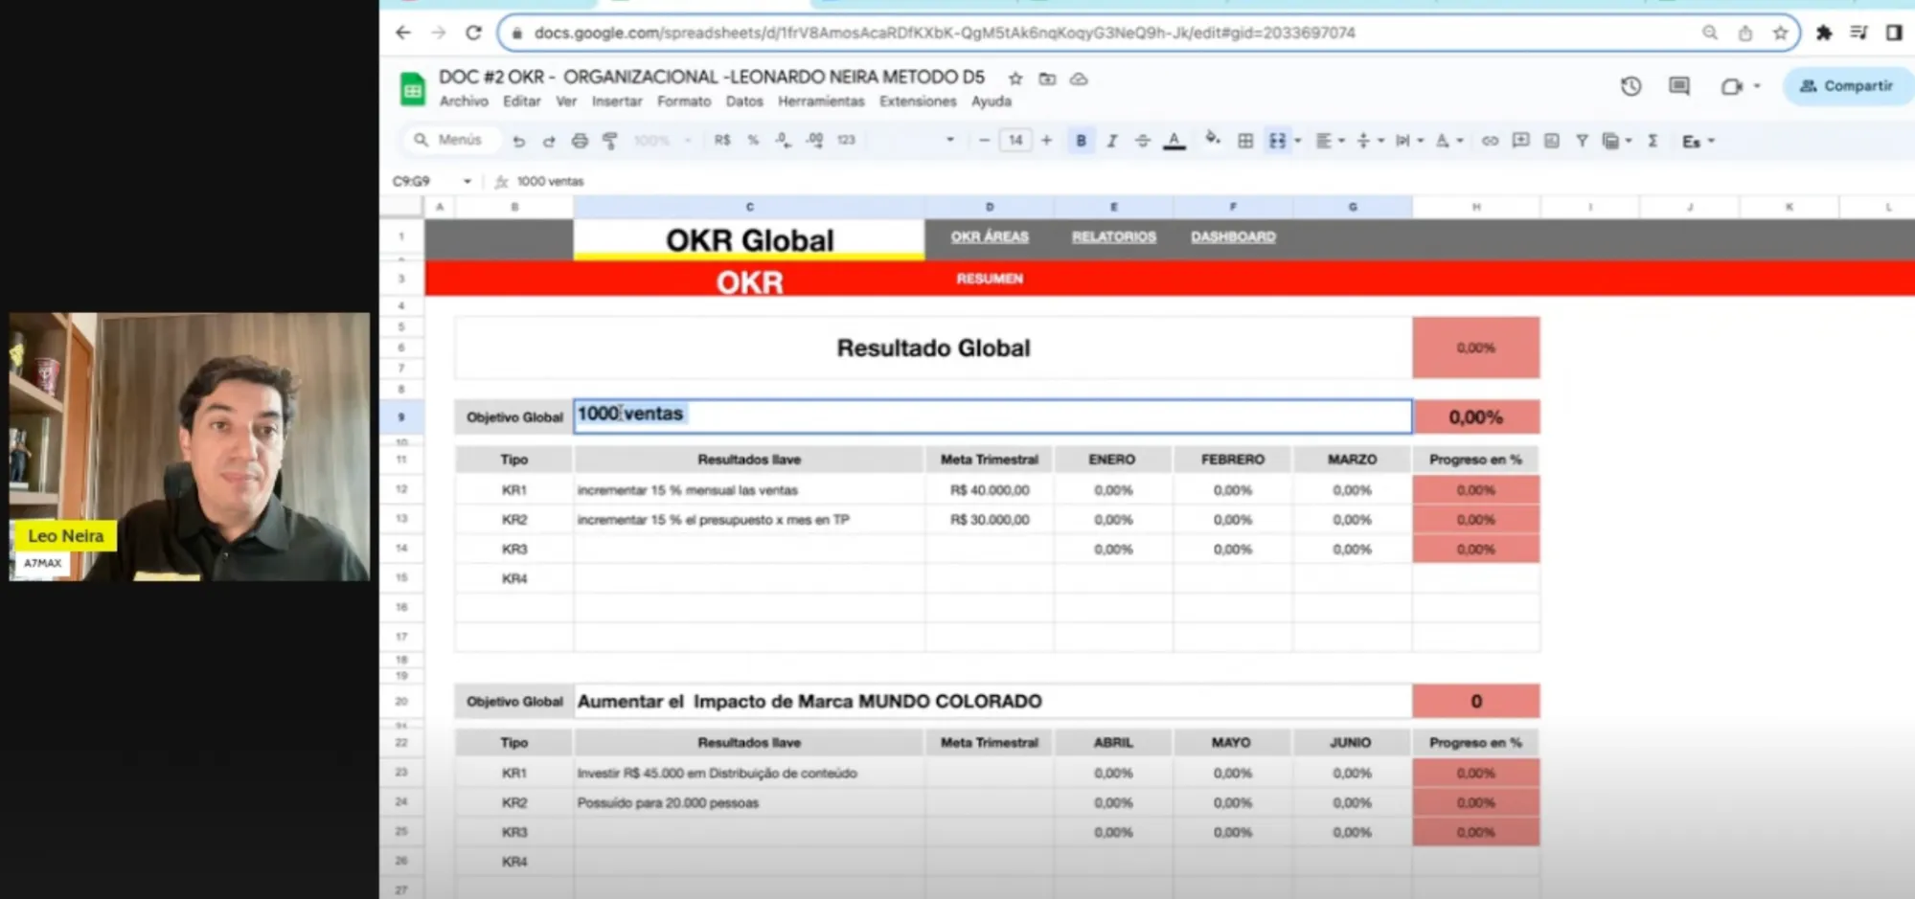Toggle bold formatting
Screen dimensions: 1915x899
pos(1081,141)
